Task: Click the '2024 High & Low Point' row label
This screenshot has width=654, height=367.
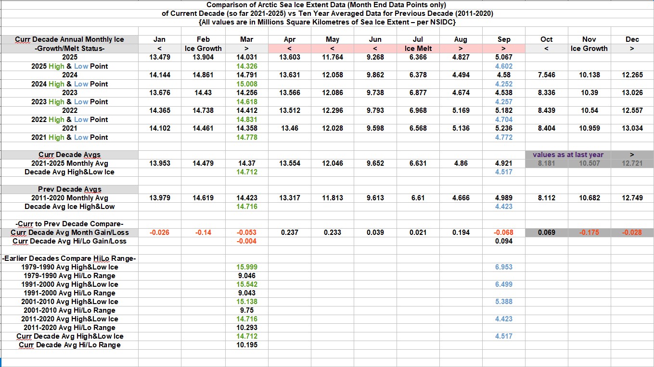Action: point(69,84)
